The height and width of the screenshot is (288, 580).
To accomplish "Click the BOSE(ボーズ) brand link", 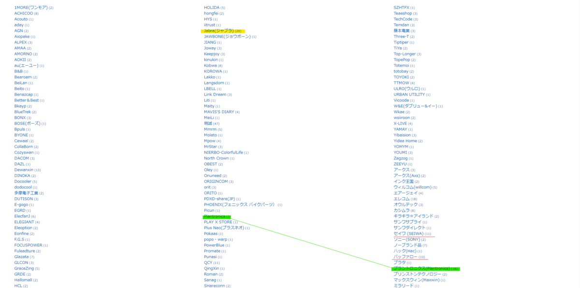I will tap(28, 124).
